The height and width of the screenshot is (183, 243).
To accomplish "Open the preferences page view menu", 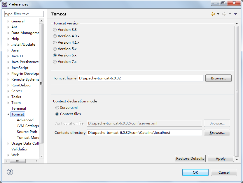I will point(236,14).
